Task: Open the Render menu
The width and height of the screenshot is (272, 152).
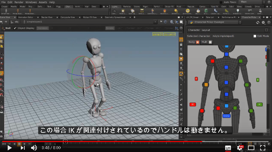Action: [x=19, y=2]
